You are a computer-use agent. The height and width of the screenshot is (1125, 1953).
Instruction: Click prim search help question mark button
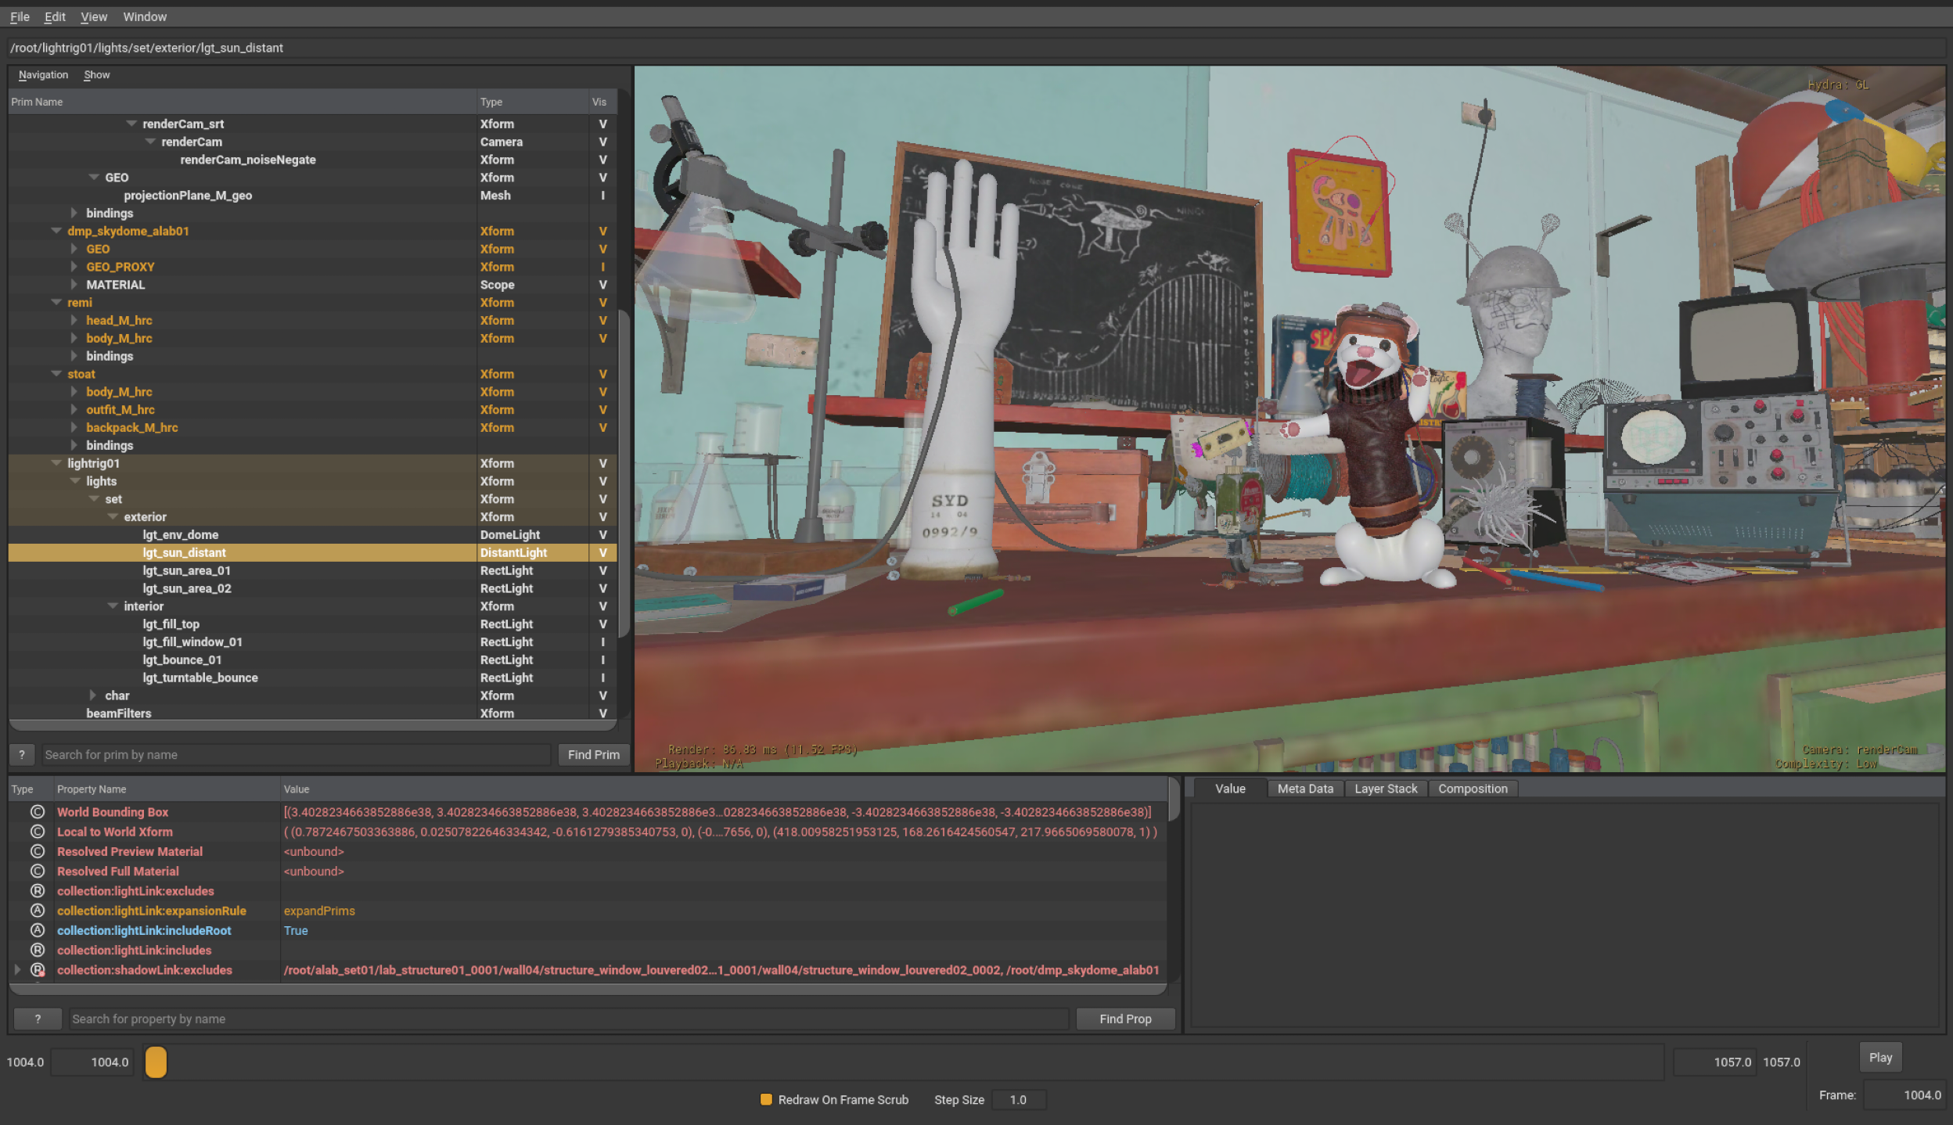coord(22,755)
